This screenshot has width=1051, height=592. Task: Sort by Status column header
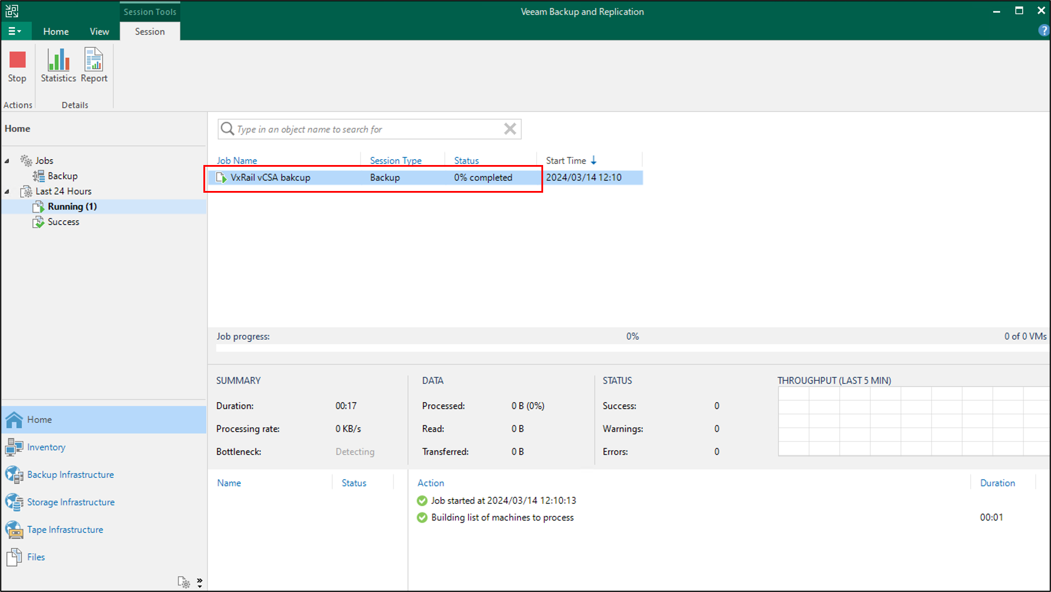pyautogui.click(x=466, y=160)
